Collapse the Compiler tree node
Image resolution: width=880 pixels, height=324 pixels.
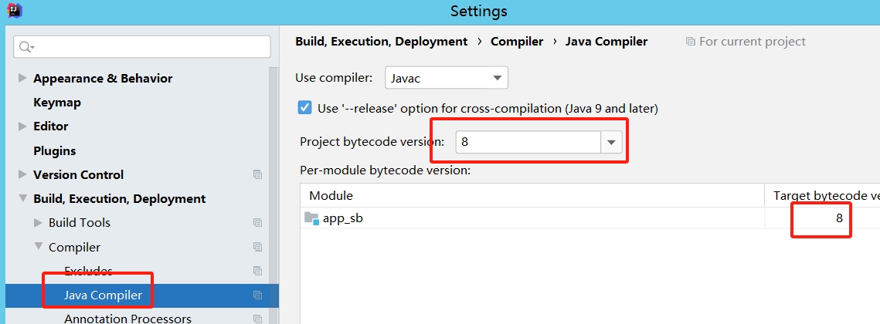[38, 248]
